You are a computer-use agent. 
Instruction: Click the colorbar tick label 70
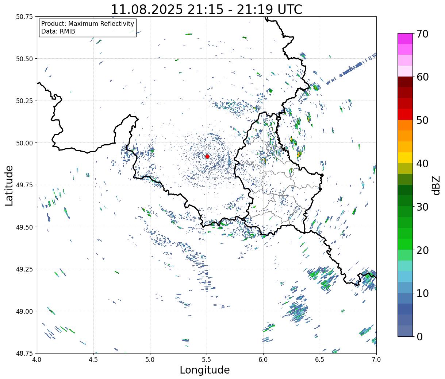tap(422, 34)
